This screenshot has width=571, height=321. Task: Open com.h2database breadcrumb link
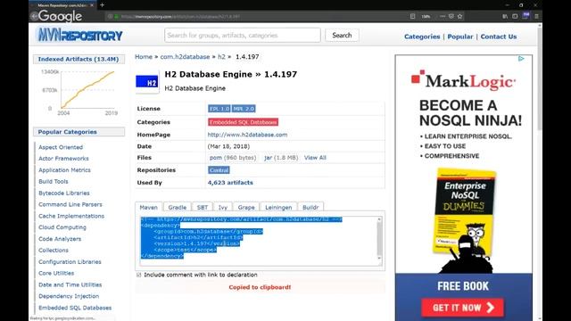click(185, 57)
